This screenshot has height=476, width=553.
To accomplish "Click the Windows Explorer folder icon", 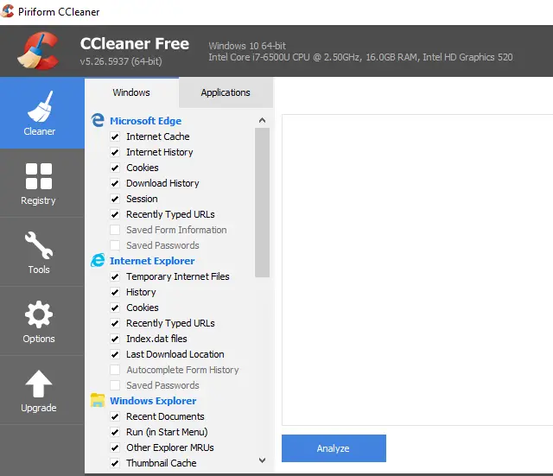I will click(98, 400).
